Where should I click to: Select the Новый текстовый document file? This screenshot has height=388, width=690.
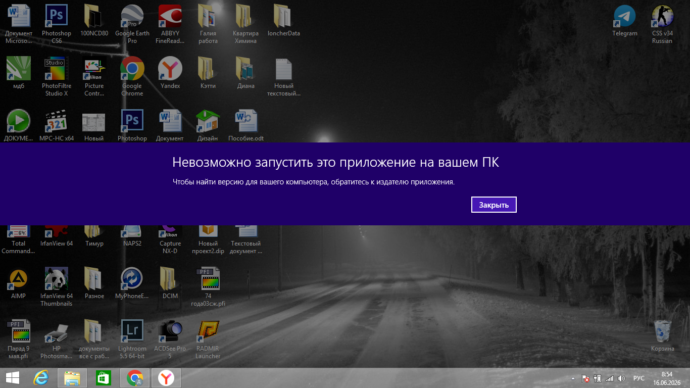[284, 76]
